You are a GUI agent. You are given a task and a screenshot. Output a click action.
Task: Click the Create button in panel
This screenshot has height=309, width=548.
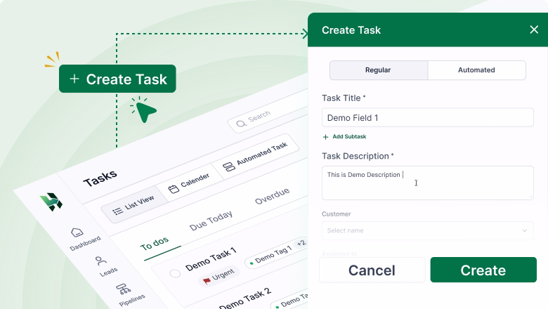coord(483,270)
